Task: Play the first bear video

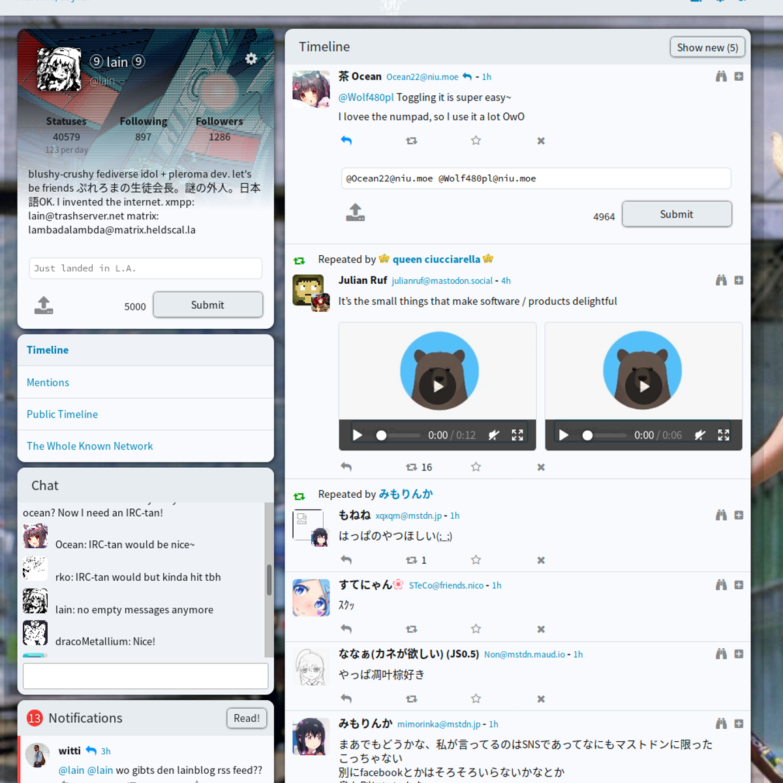Action: tap(438, 386)
